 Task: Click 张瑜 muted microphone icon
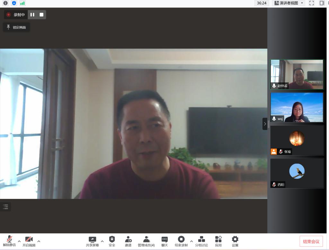[281, 152]
